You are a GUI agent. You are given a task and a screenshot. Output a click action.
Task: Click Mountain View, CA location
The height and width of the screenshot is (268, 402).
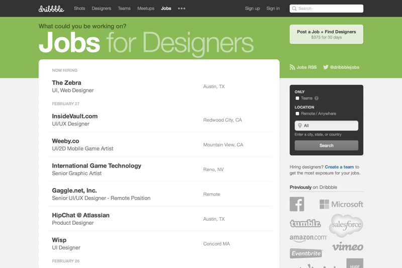[x=223, y=145]
